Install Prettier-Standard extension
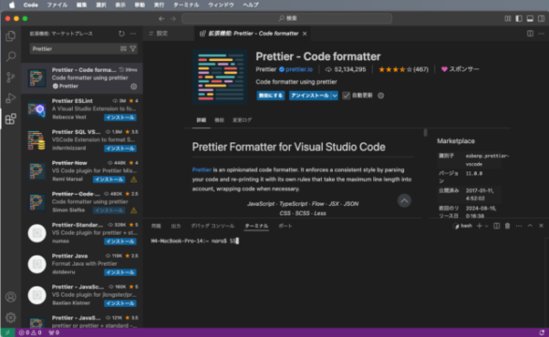The width and height of the screenshot is (549, 337). [x=120, y=242]
